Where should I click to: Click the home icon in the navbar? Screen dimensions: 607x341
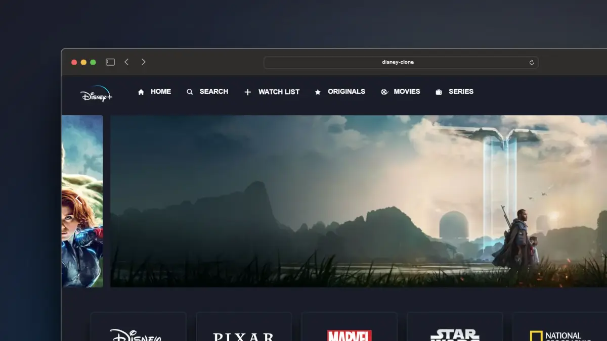click(x=141, y=91)
